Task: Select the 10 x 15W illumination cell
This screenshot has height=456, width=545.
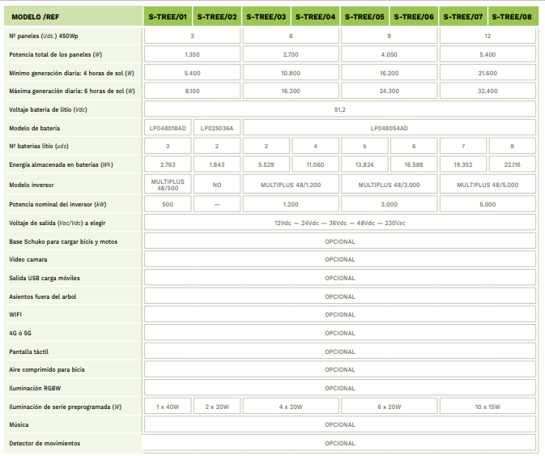Action: pos(488,407)
